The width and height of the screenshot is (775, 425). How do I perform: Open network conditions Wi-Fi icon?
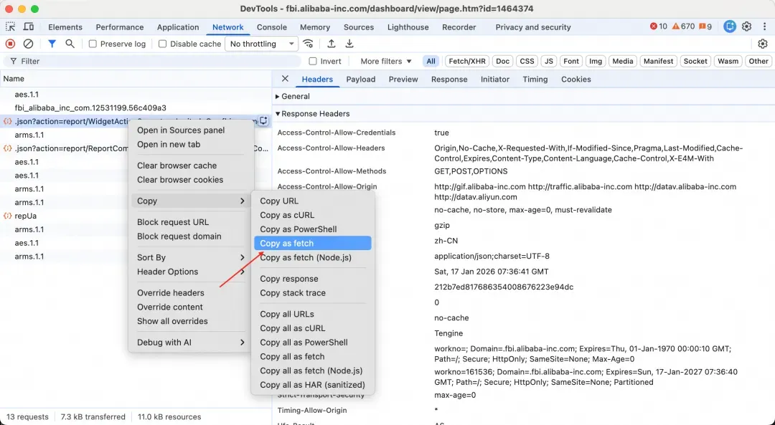[x=308, y=44]
